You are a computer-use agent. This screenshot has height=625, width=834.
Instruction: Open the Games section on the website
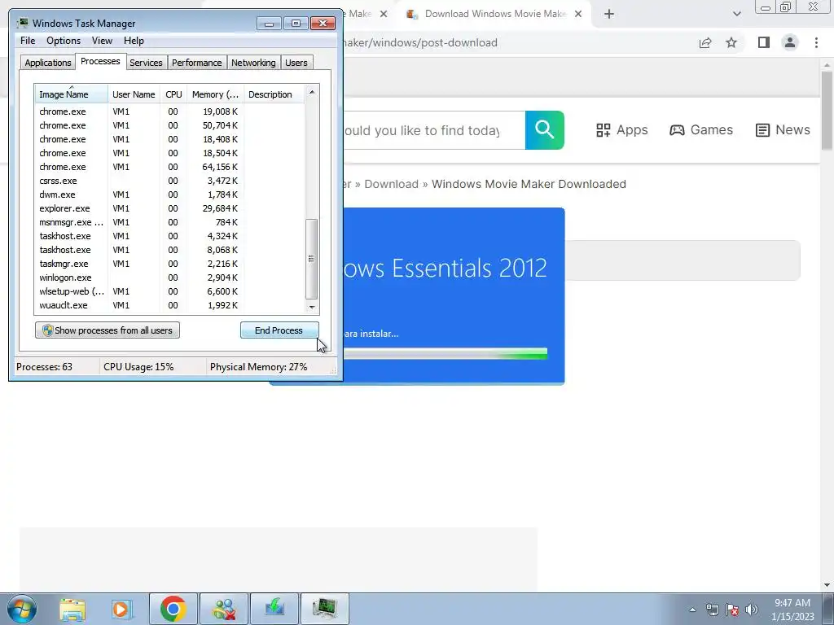pos(701,130)
